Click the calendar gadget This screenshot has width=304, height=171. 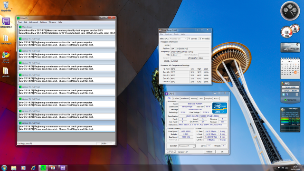tap(290, 68)
